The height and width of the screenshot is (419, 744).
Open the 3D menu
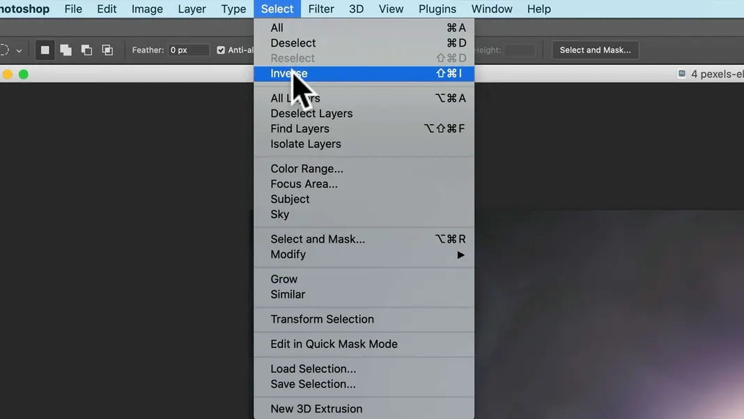(357, 9)
